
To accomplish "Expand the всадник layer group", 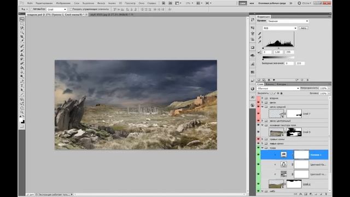I will coord(262,98).
